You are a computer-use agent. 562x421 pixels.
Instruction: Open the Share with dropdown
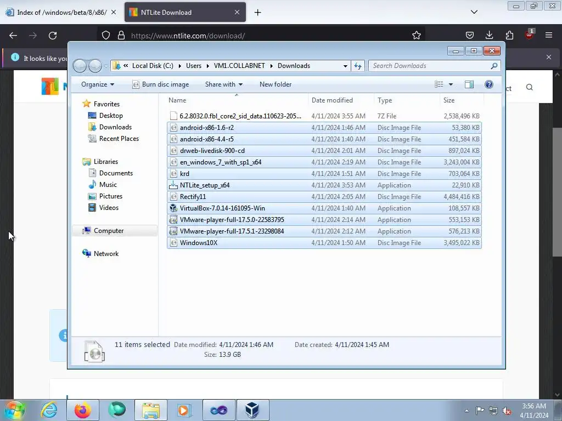click(224, 84)
